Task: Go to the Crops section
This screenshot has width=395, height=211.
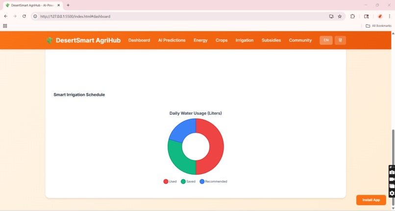Action: [222, 40]
